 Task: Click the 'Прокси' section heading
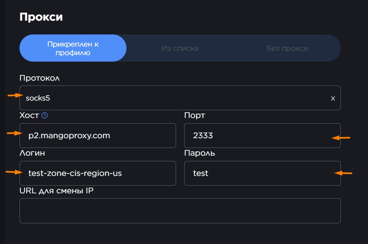pos(41,17)
